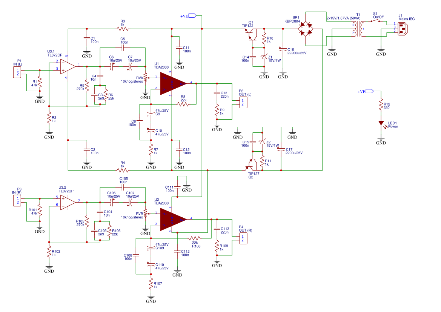Select the Q1 TIP122 transistor symbol

pos(252,34)
